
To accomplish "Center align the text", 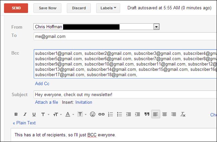I will click(x=165, y=114).
